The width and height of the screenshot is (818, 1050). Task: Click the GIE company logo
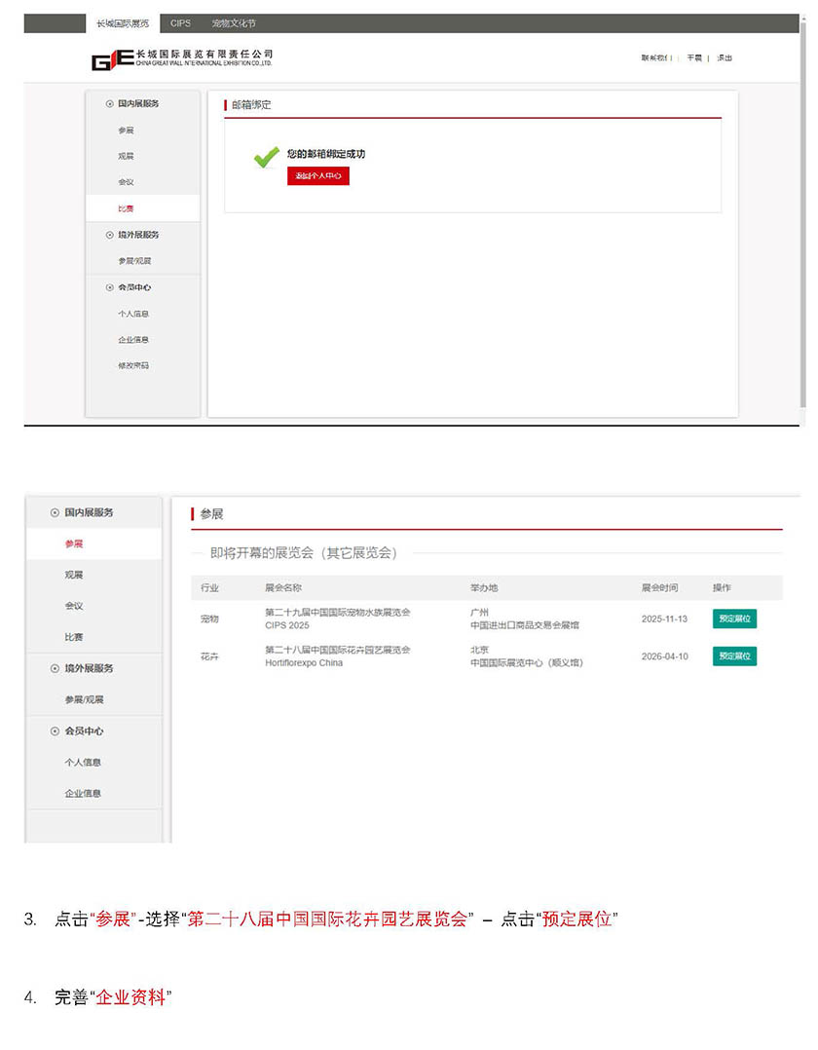[x=111, y=60]
